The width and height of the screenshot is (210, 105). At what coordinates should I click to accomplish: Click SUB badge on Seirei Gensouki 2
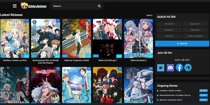(150, 56)
